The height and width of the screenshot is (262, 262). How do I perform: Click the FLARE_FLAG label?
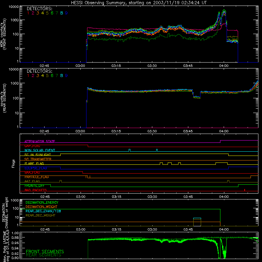pyautogui.click(x=34, y=163)
